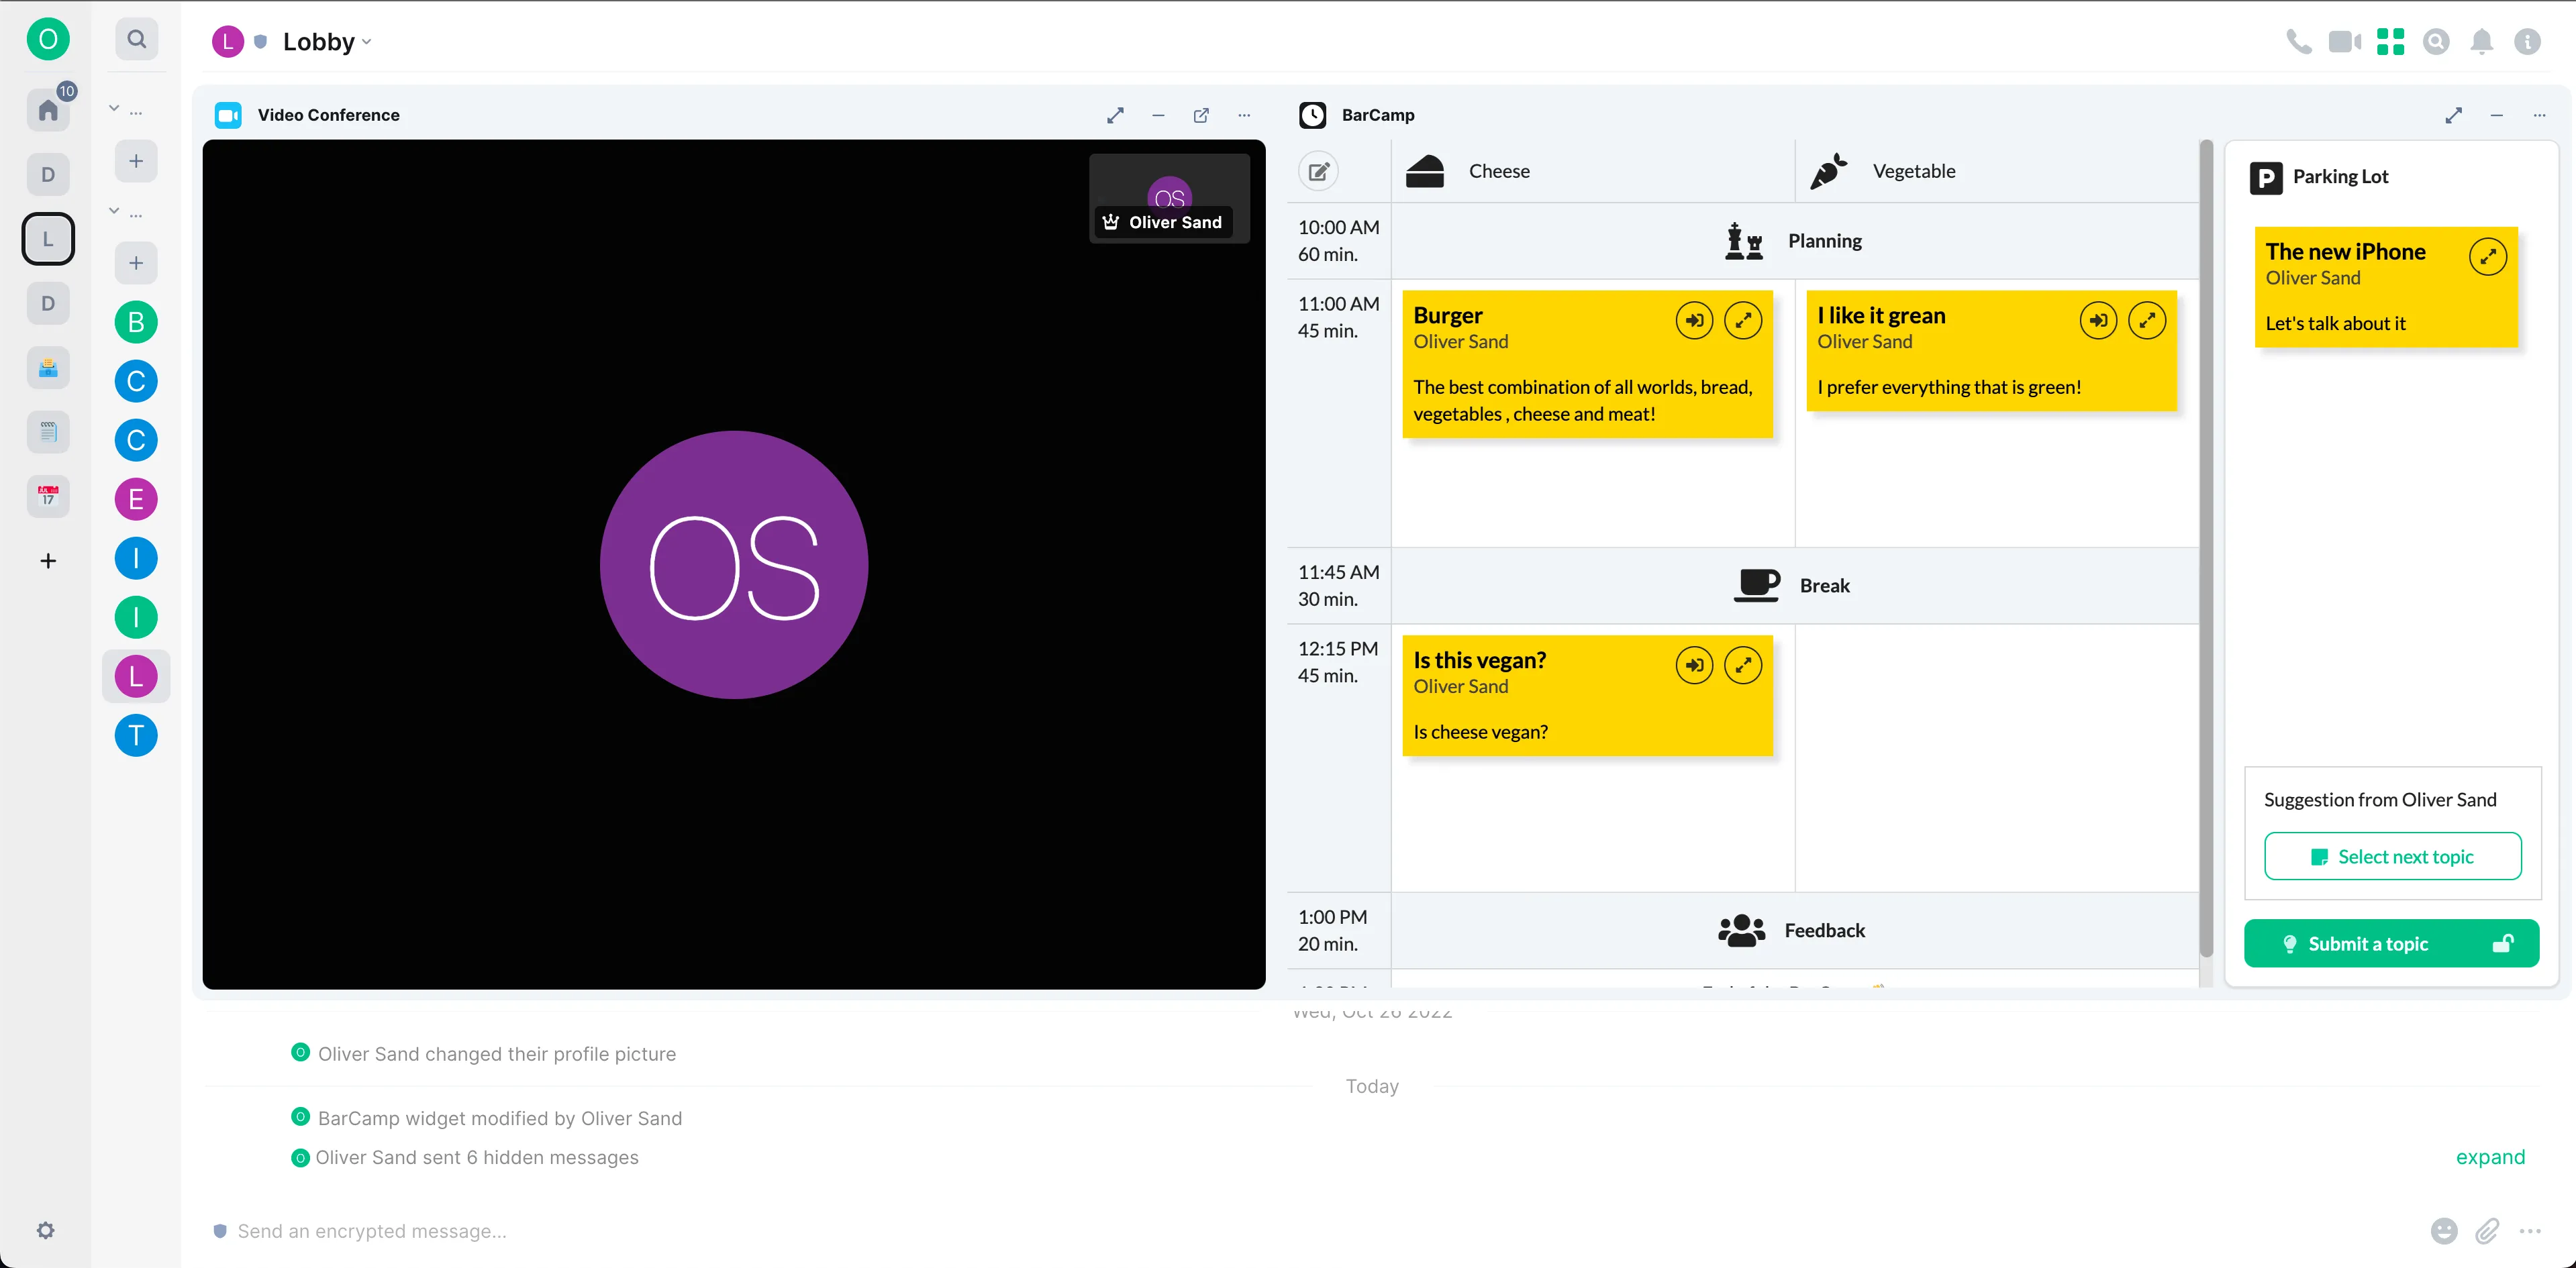
Task: Click the Break session row
Action: [1794, 586]
